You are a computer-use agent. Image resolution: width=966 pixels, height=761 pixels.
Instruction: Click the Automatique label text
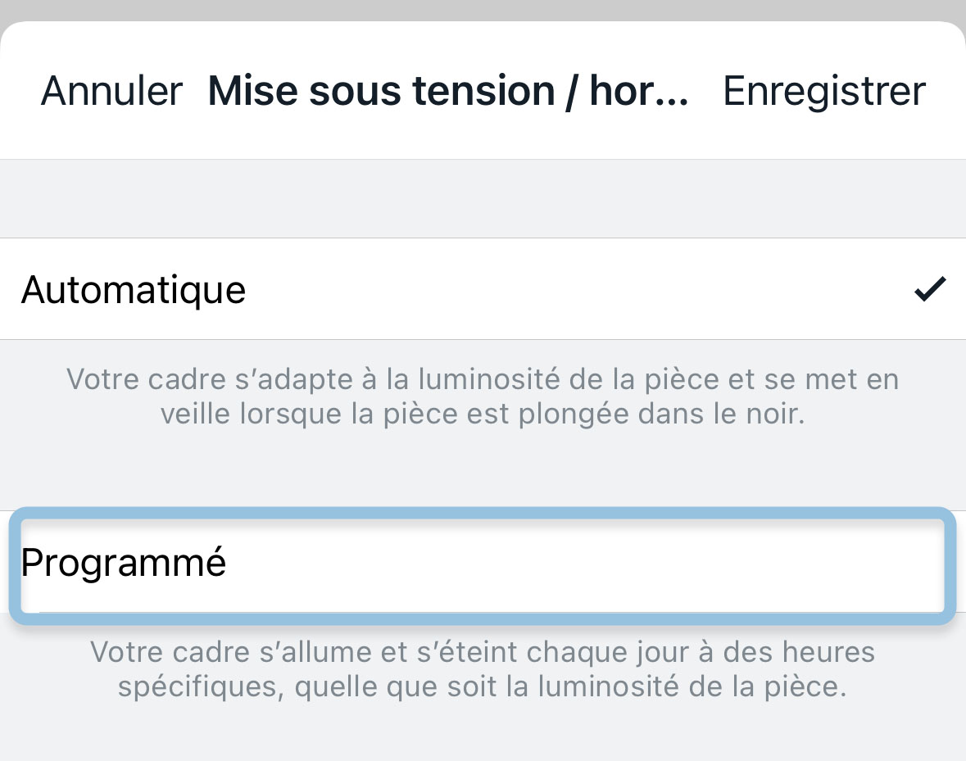[134, 290]
